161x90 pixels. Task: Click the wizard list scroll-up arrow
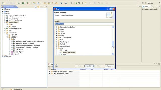point(113,27)
